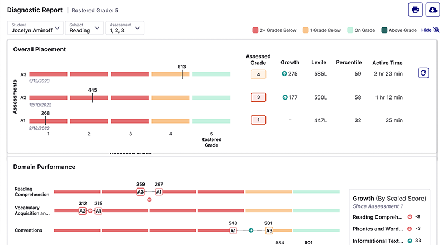The height and width of the screenshot is (245, 447).
Task: Click the A2 growth up-arrow icon
Action: (285, 97)
